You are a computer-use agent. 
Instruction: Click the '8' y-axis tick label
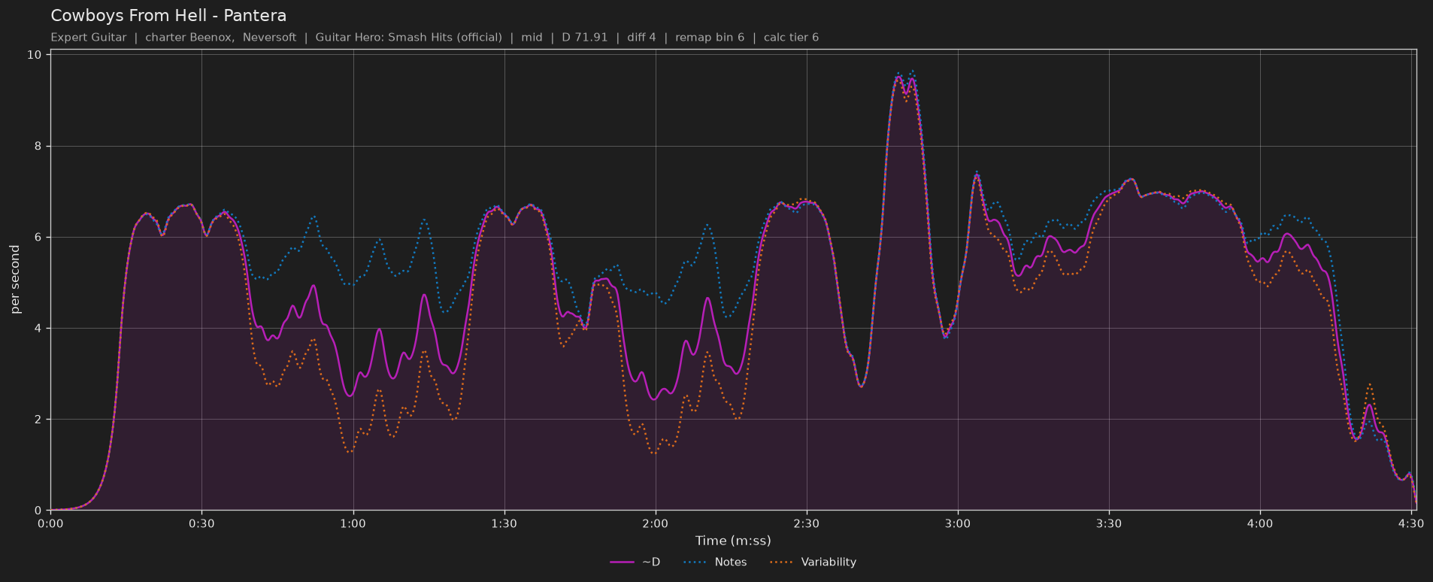coord(38,146)
